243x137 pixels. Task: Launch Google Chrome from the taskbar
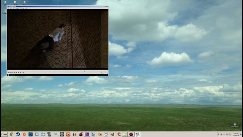12,134
